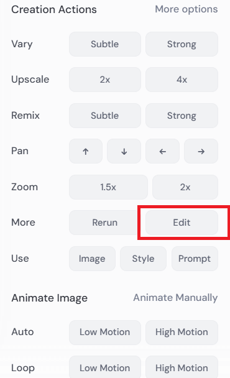Open Animate Manually link
The width and height of the screenshot is (230, 378).
tap(175, 298)
